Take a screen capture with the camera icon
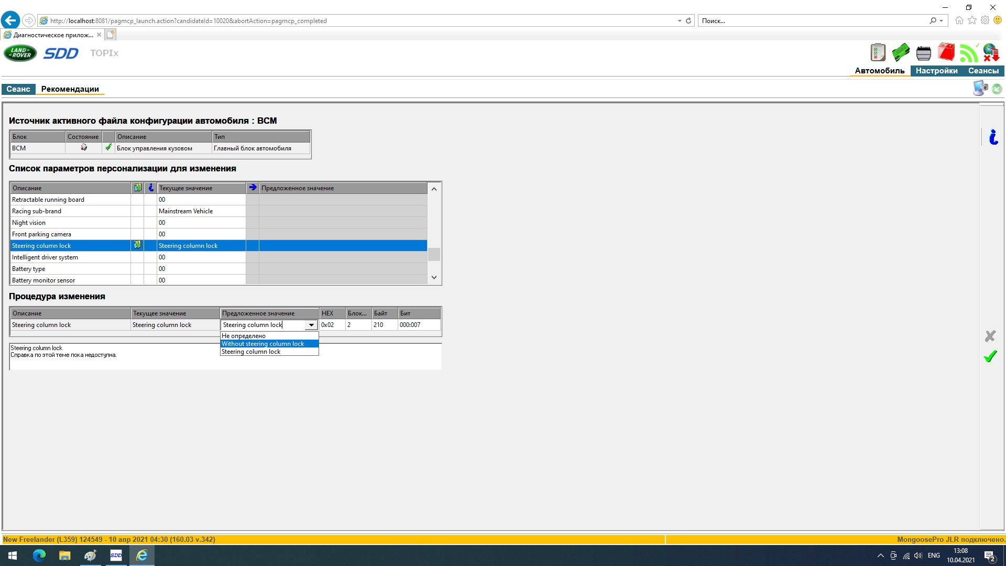Image resolution: width=1006 pixels, height=566 pixels. tap(980, 88)
